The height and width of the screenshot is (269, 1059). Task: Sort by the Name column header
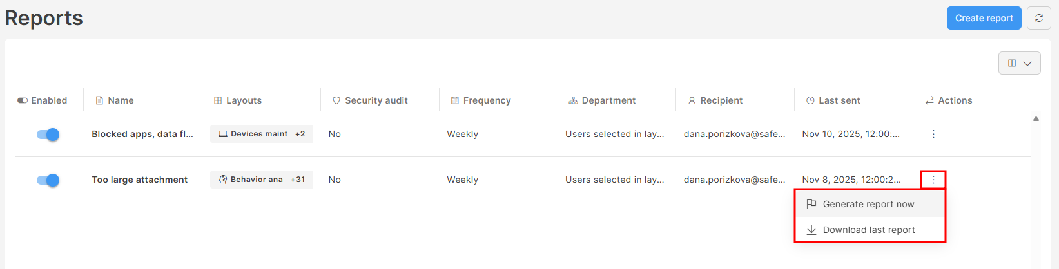coord(121,100)
